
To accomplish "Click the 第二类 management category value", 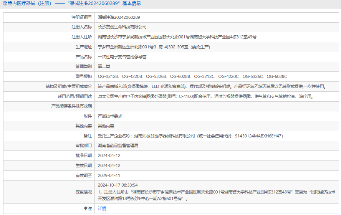I will point(104,66).
